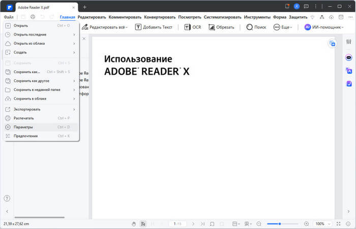Image resolution: width=356 pixels, height=229 pixels.
Task: Go to the next page arrow
Action: pos(193,224)
